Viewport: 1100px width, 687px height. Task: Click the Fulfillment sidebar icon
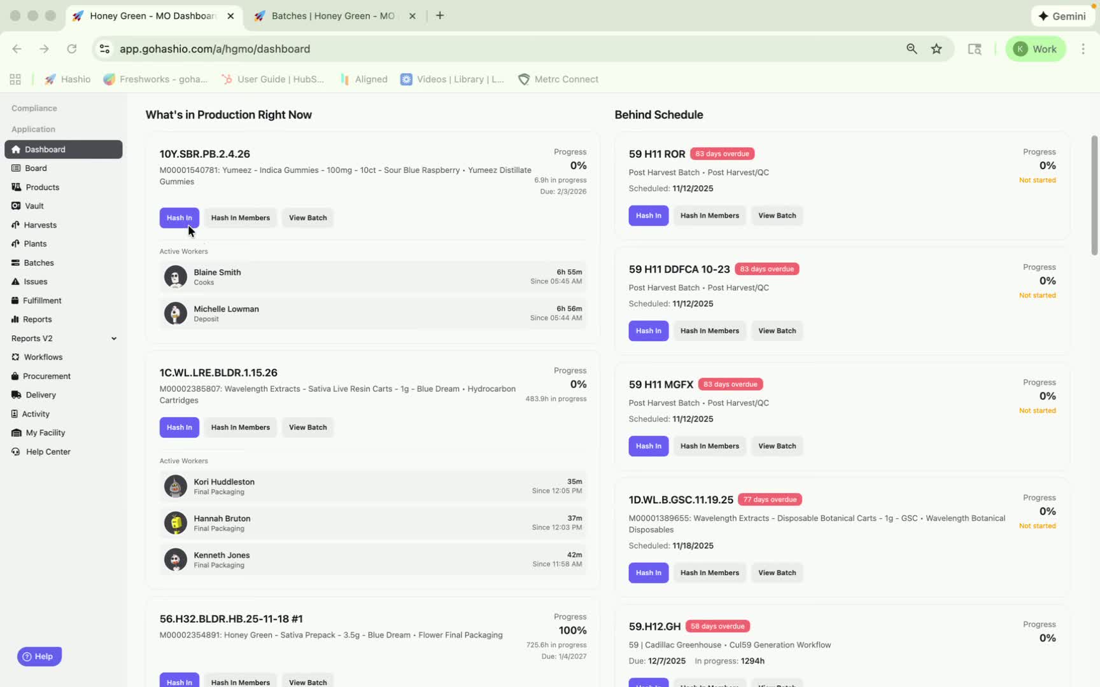pyautogui.click(x=15, y=300)
